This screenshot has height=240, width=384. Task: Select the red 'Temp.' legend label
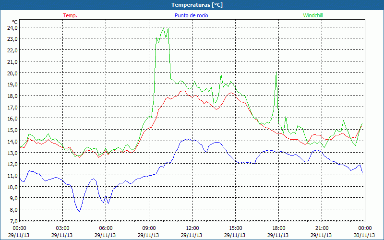click(x=70, y=15)
